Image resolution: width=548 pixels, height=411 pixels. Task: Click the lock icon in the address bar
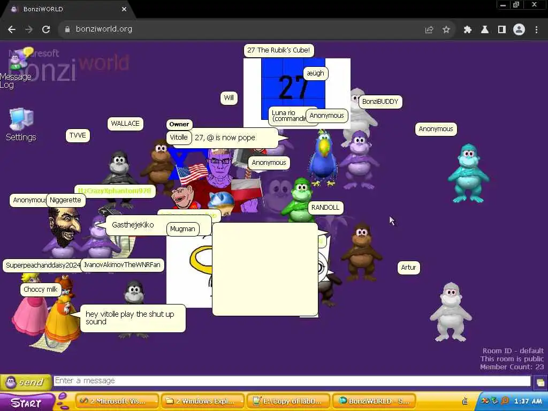coord(67,29)
